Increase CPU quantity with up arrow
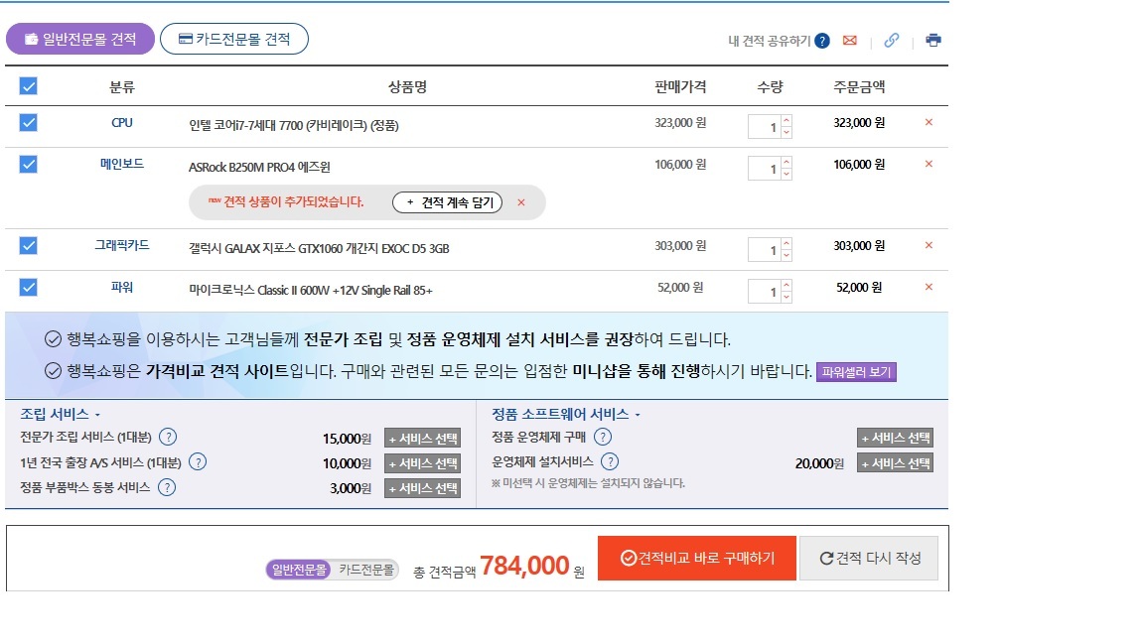The height and width of the screenshot is (643, 1144). tap(786, 121)
